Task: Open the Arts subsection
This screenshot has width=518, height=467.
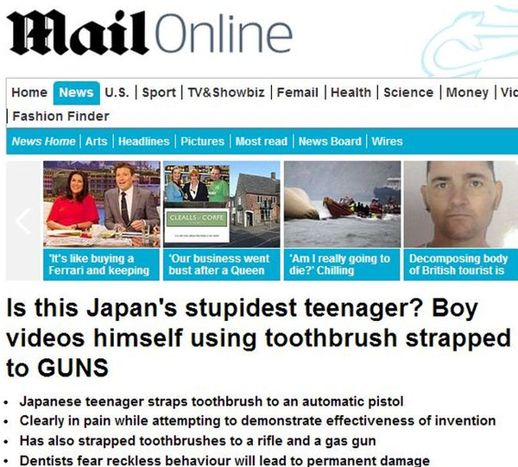Action: 96,142
